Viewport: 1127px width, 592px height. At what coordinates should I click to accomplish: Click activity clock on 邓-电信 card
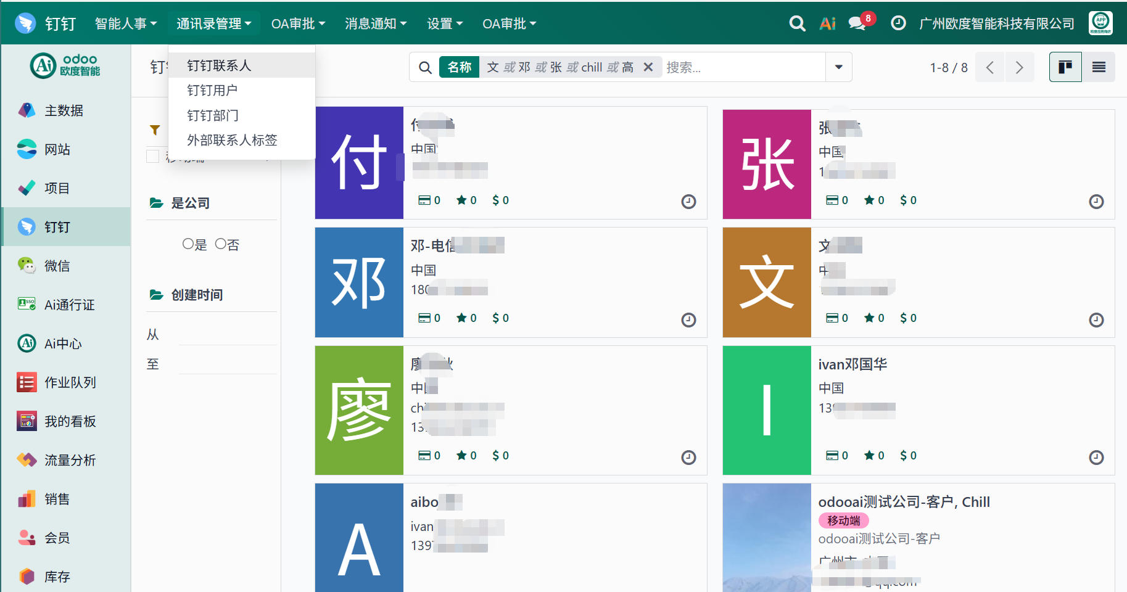pyautogui.click(x=688, y=320)
